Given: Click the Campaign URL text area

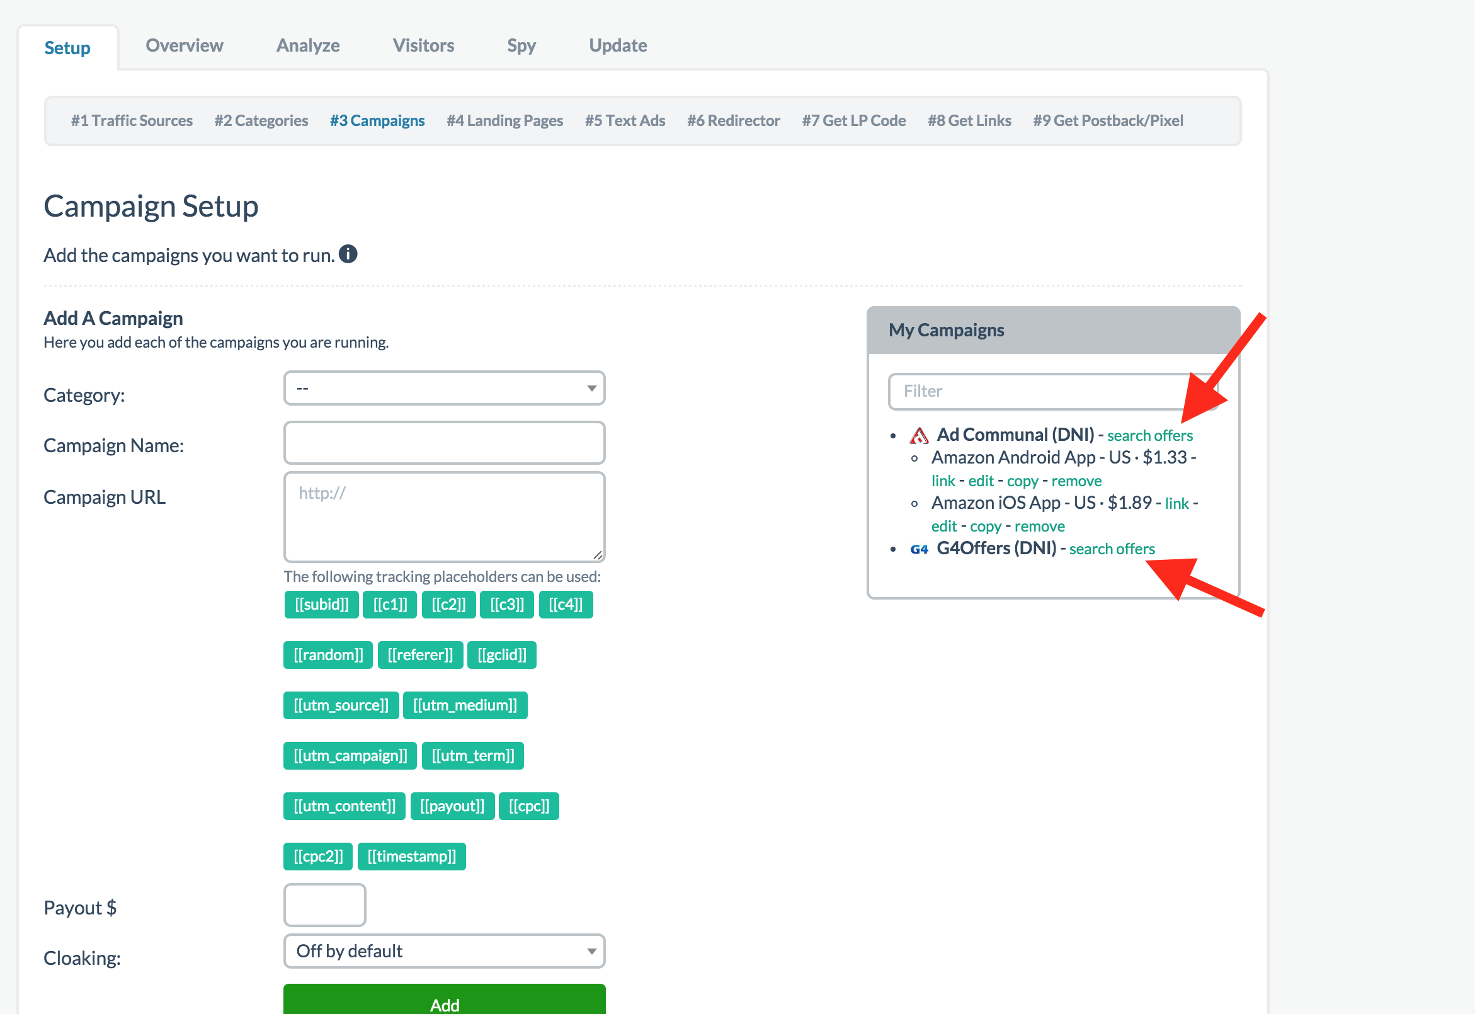Looking at the screenshot, I should (444, 516).
